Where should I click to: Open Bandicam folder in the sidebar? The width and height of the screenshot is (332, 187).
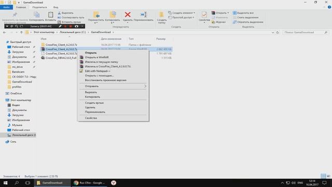point(18,72)
